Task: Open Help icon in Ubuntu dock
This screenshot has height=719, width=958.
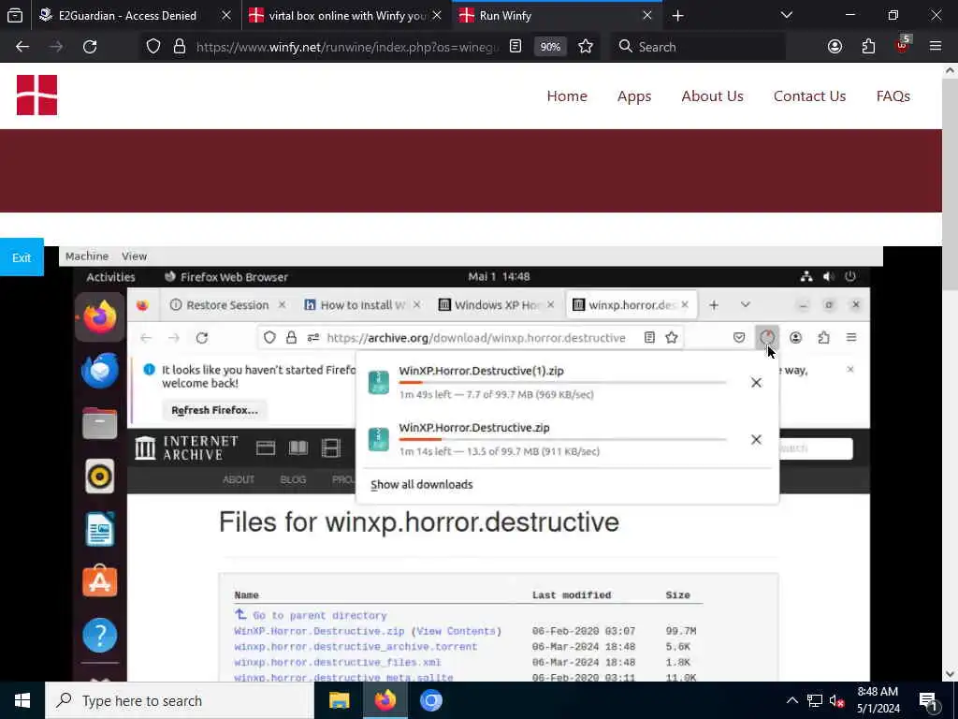Action: tap(99, 635)
